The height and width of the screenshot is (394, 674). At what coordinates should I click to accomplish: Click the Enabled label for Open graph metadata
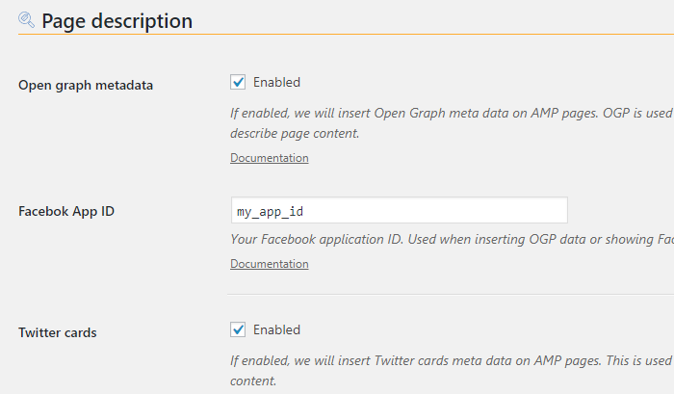point(276,82)
